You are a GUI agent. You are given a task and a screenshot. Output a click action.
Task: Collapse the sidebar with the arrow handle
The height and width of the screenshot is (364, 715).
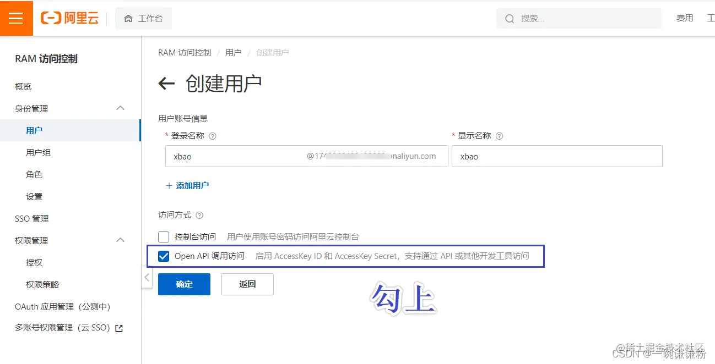147,277
